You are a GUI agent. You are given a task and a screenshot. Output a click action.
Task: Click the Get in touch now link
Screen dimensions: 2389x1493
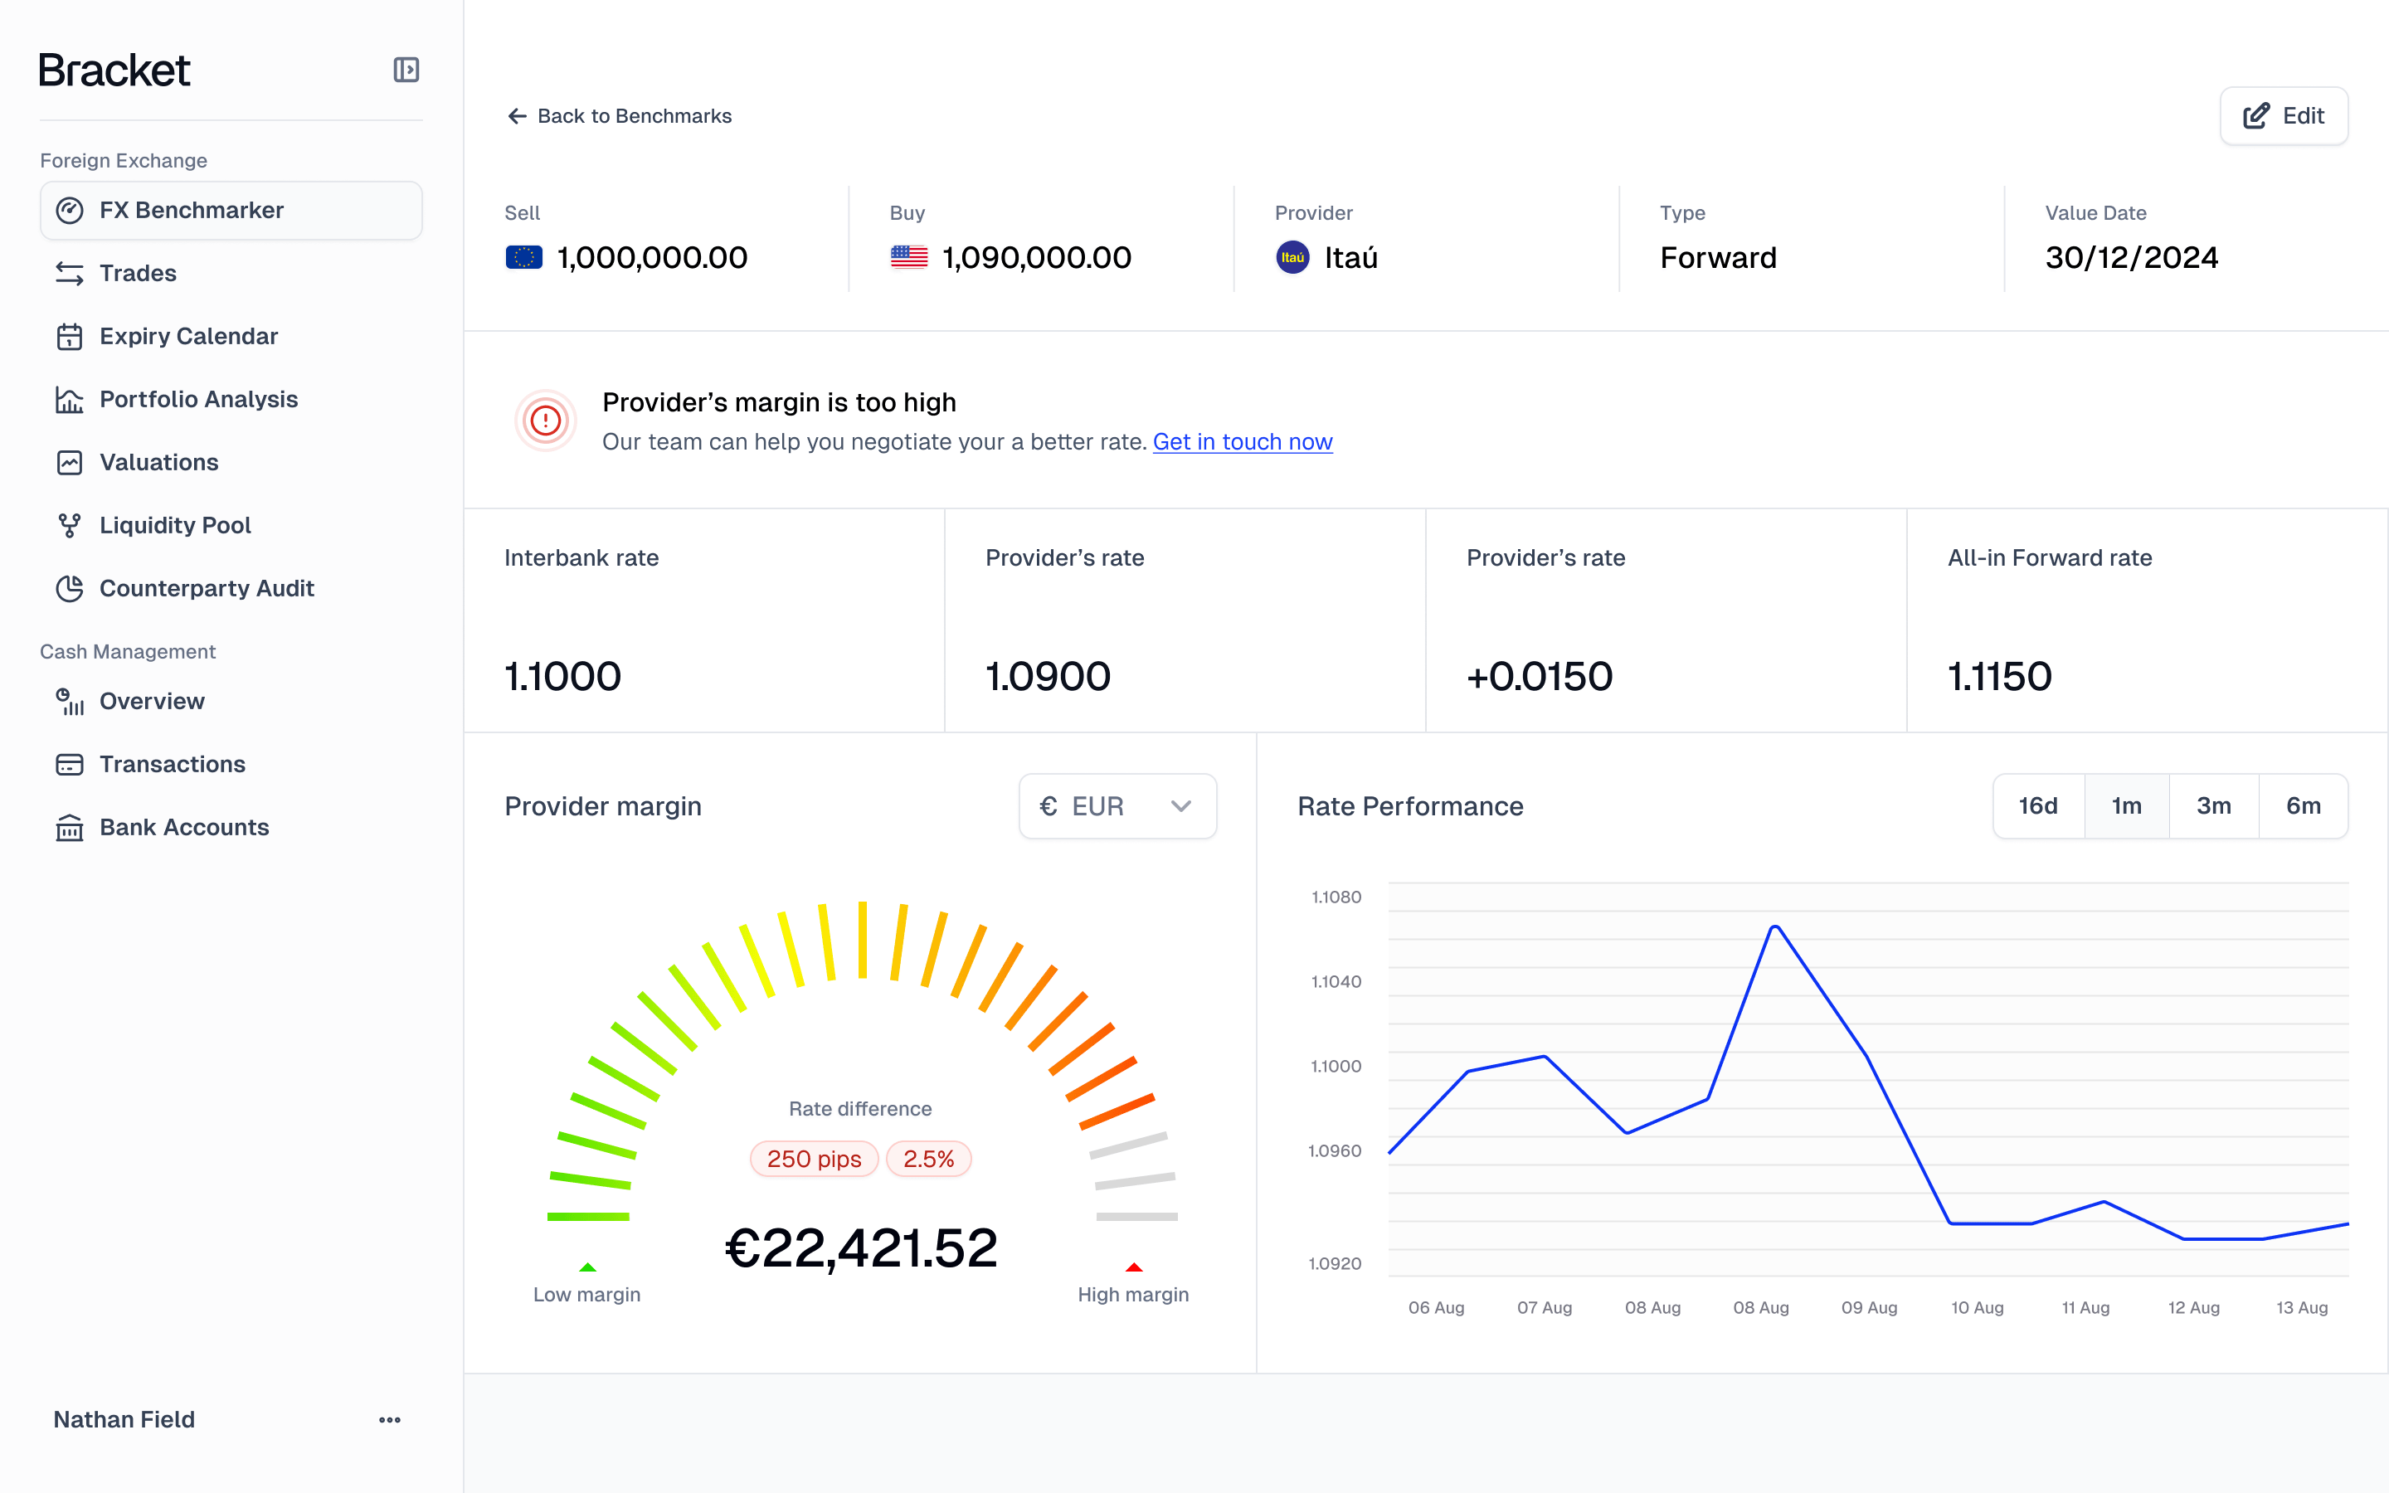coord(1242,441)
